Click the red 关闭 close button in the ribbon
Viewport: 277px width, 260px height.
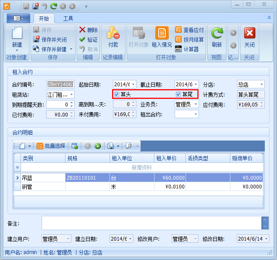[x=250, y=37]
